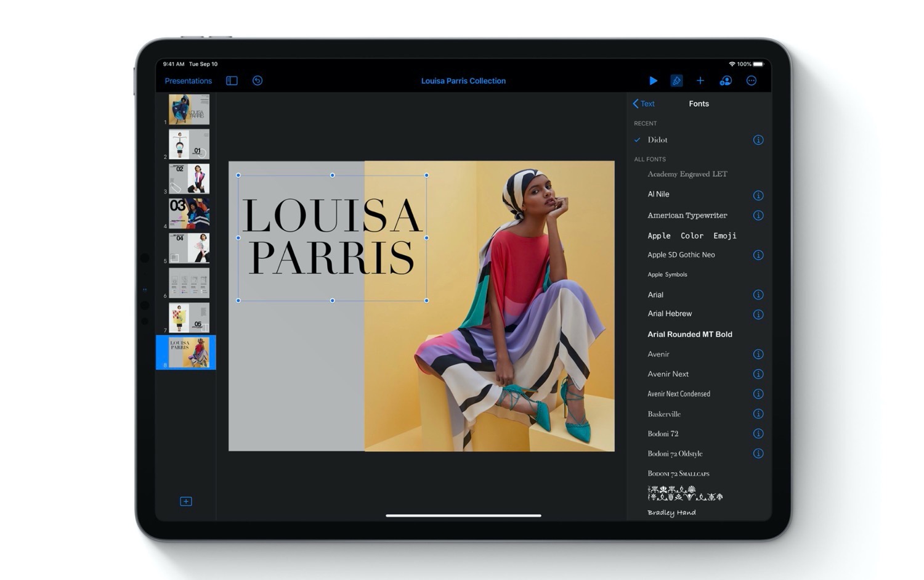The height and width of the screenshot is (580, 924).
Task: Go to slide 3 thumbnail
Action: point(189,179)
